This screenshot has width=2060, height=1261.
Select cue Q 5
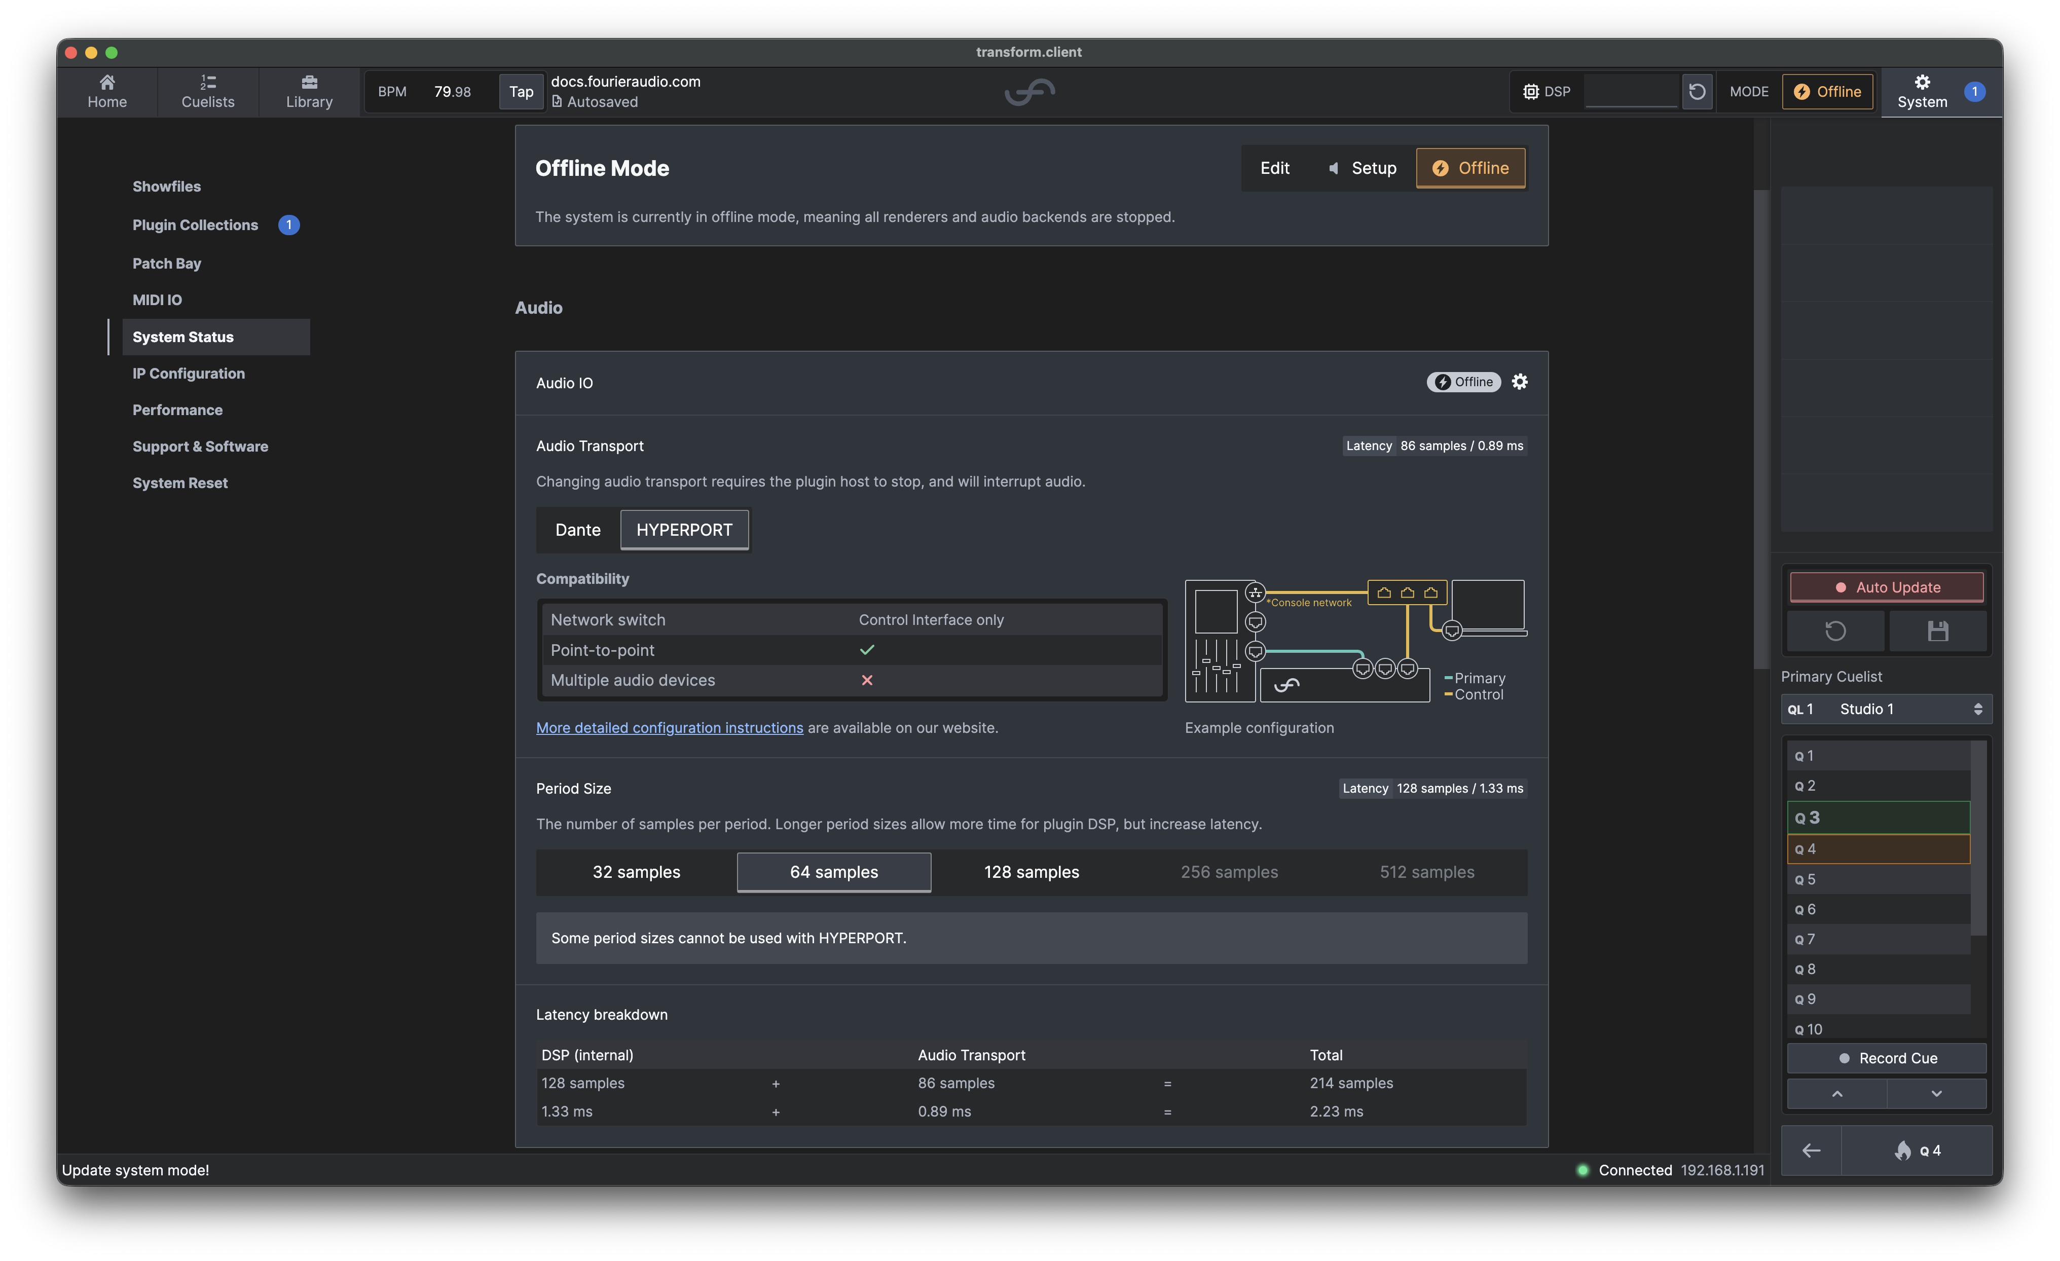(1878, 880)
